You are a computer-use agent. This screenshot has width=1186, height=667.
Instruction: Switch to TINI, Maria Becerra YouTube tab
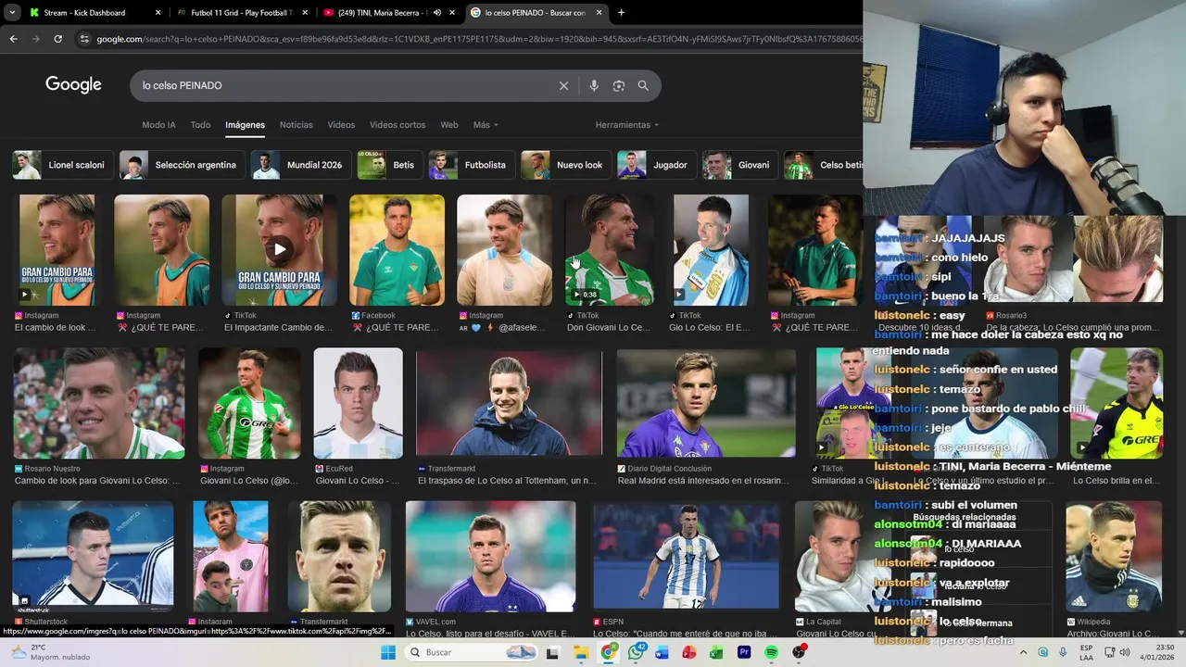389,13
